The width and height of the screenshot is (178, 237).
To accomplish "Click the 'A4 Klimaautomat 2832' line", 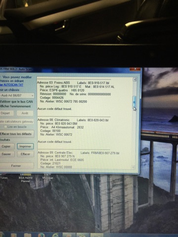I will tap(62, 127).
